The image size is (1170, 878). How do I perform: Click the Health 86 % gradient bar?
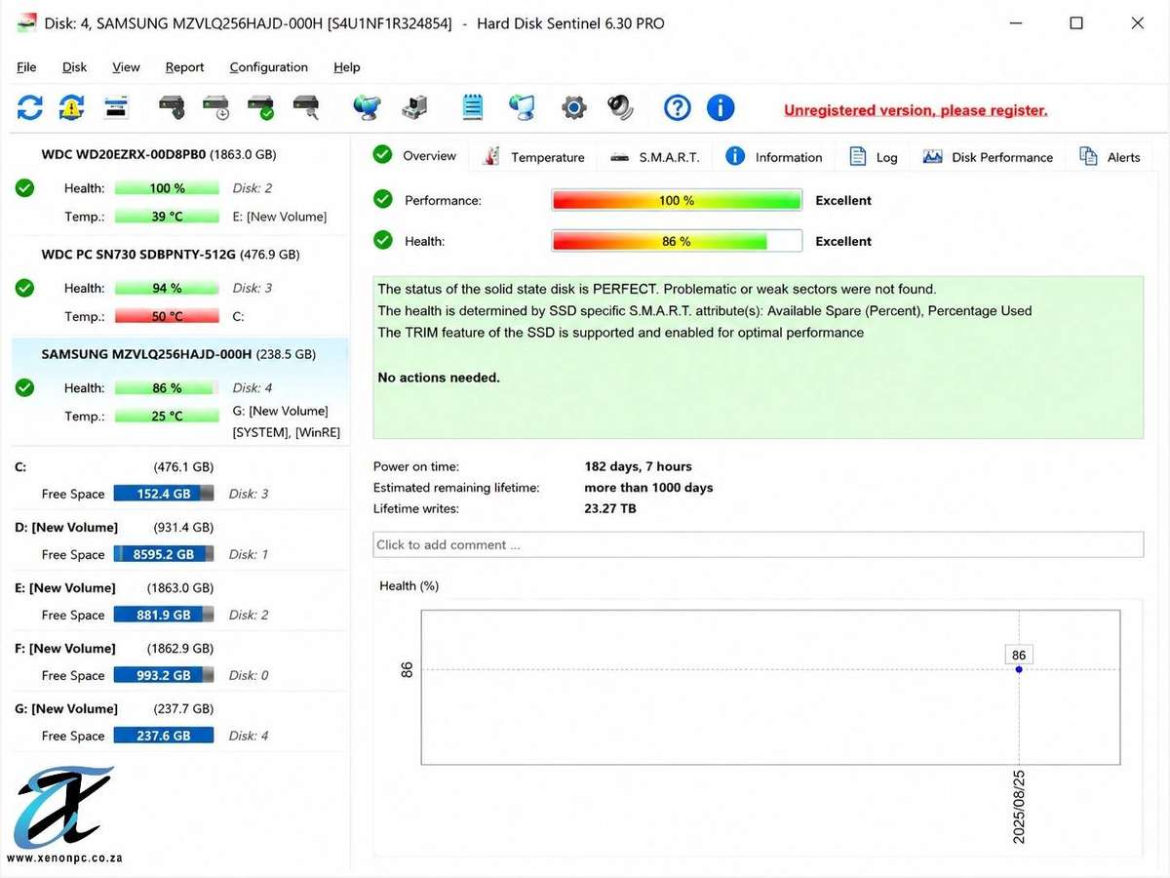click(677, 241)
